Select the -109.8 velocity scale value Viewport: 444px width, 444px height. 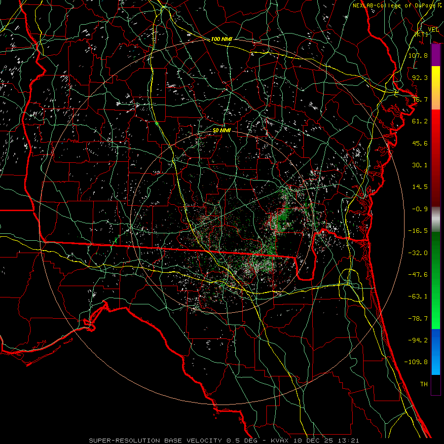click(x=416, y=362)
